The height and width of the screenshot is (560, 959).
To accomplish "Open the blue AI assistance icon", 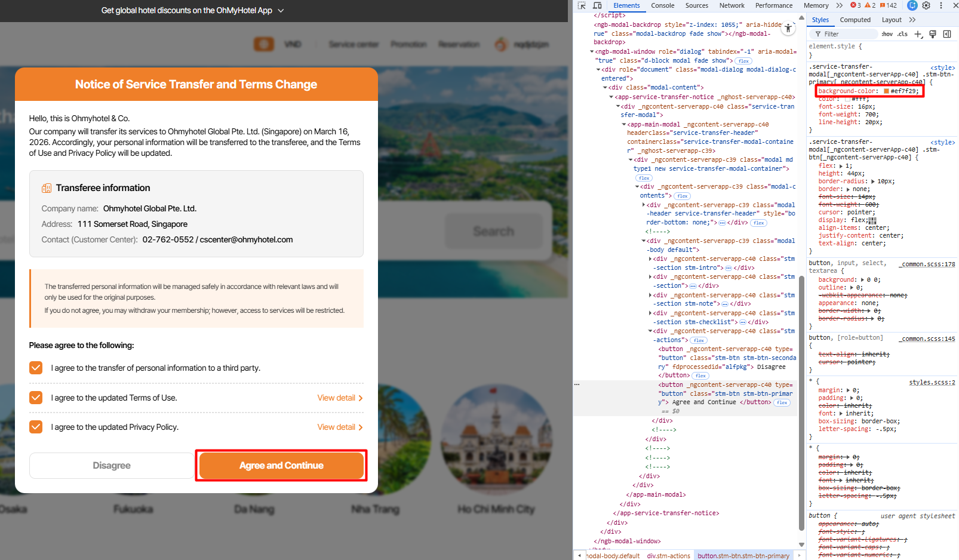I will [912, 5].
